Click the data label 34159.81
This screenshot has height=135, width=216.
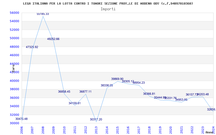[75, 103]
